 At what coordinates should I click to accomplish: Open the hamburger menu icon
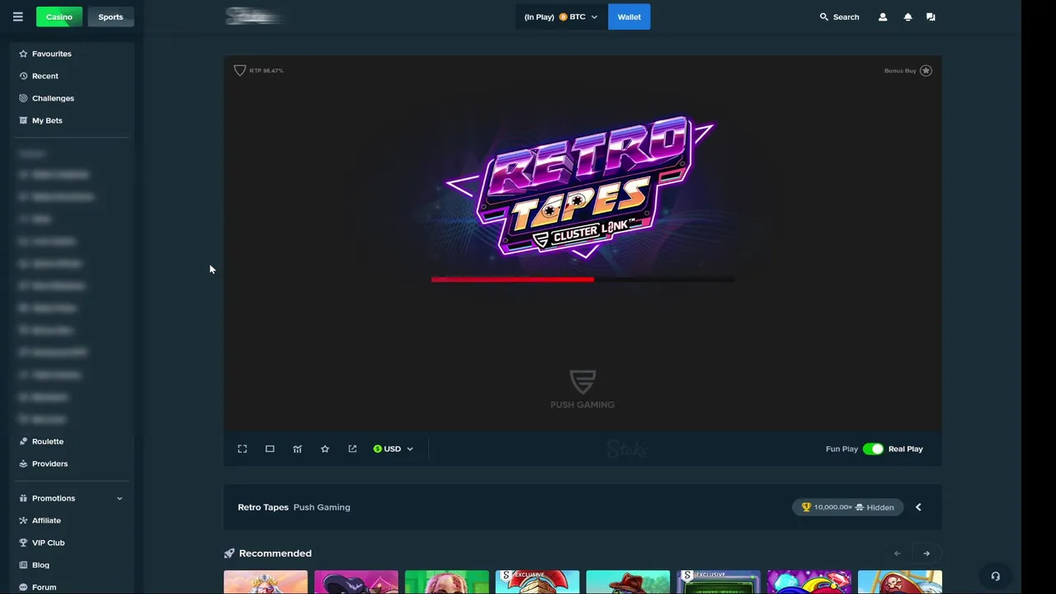(x=17, y=16)
